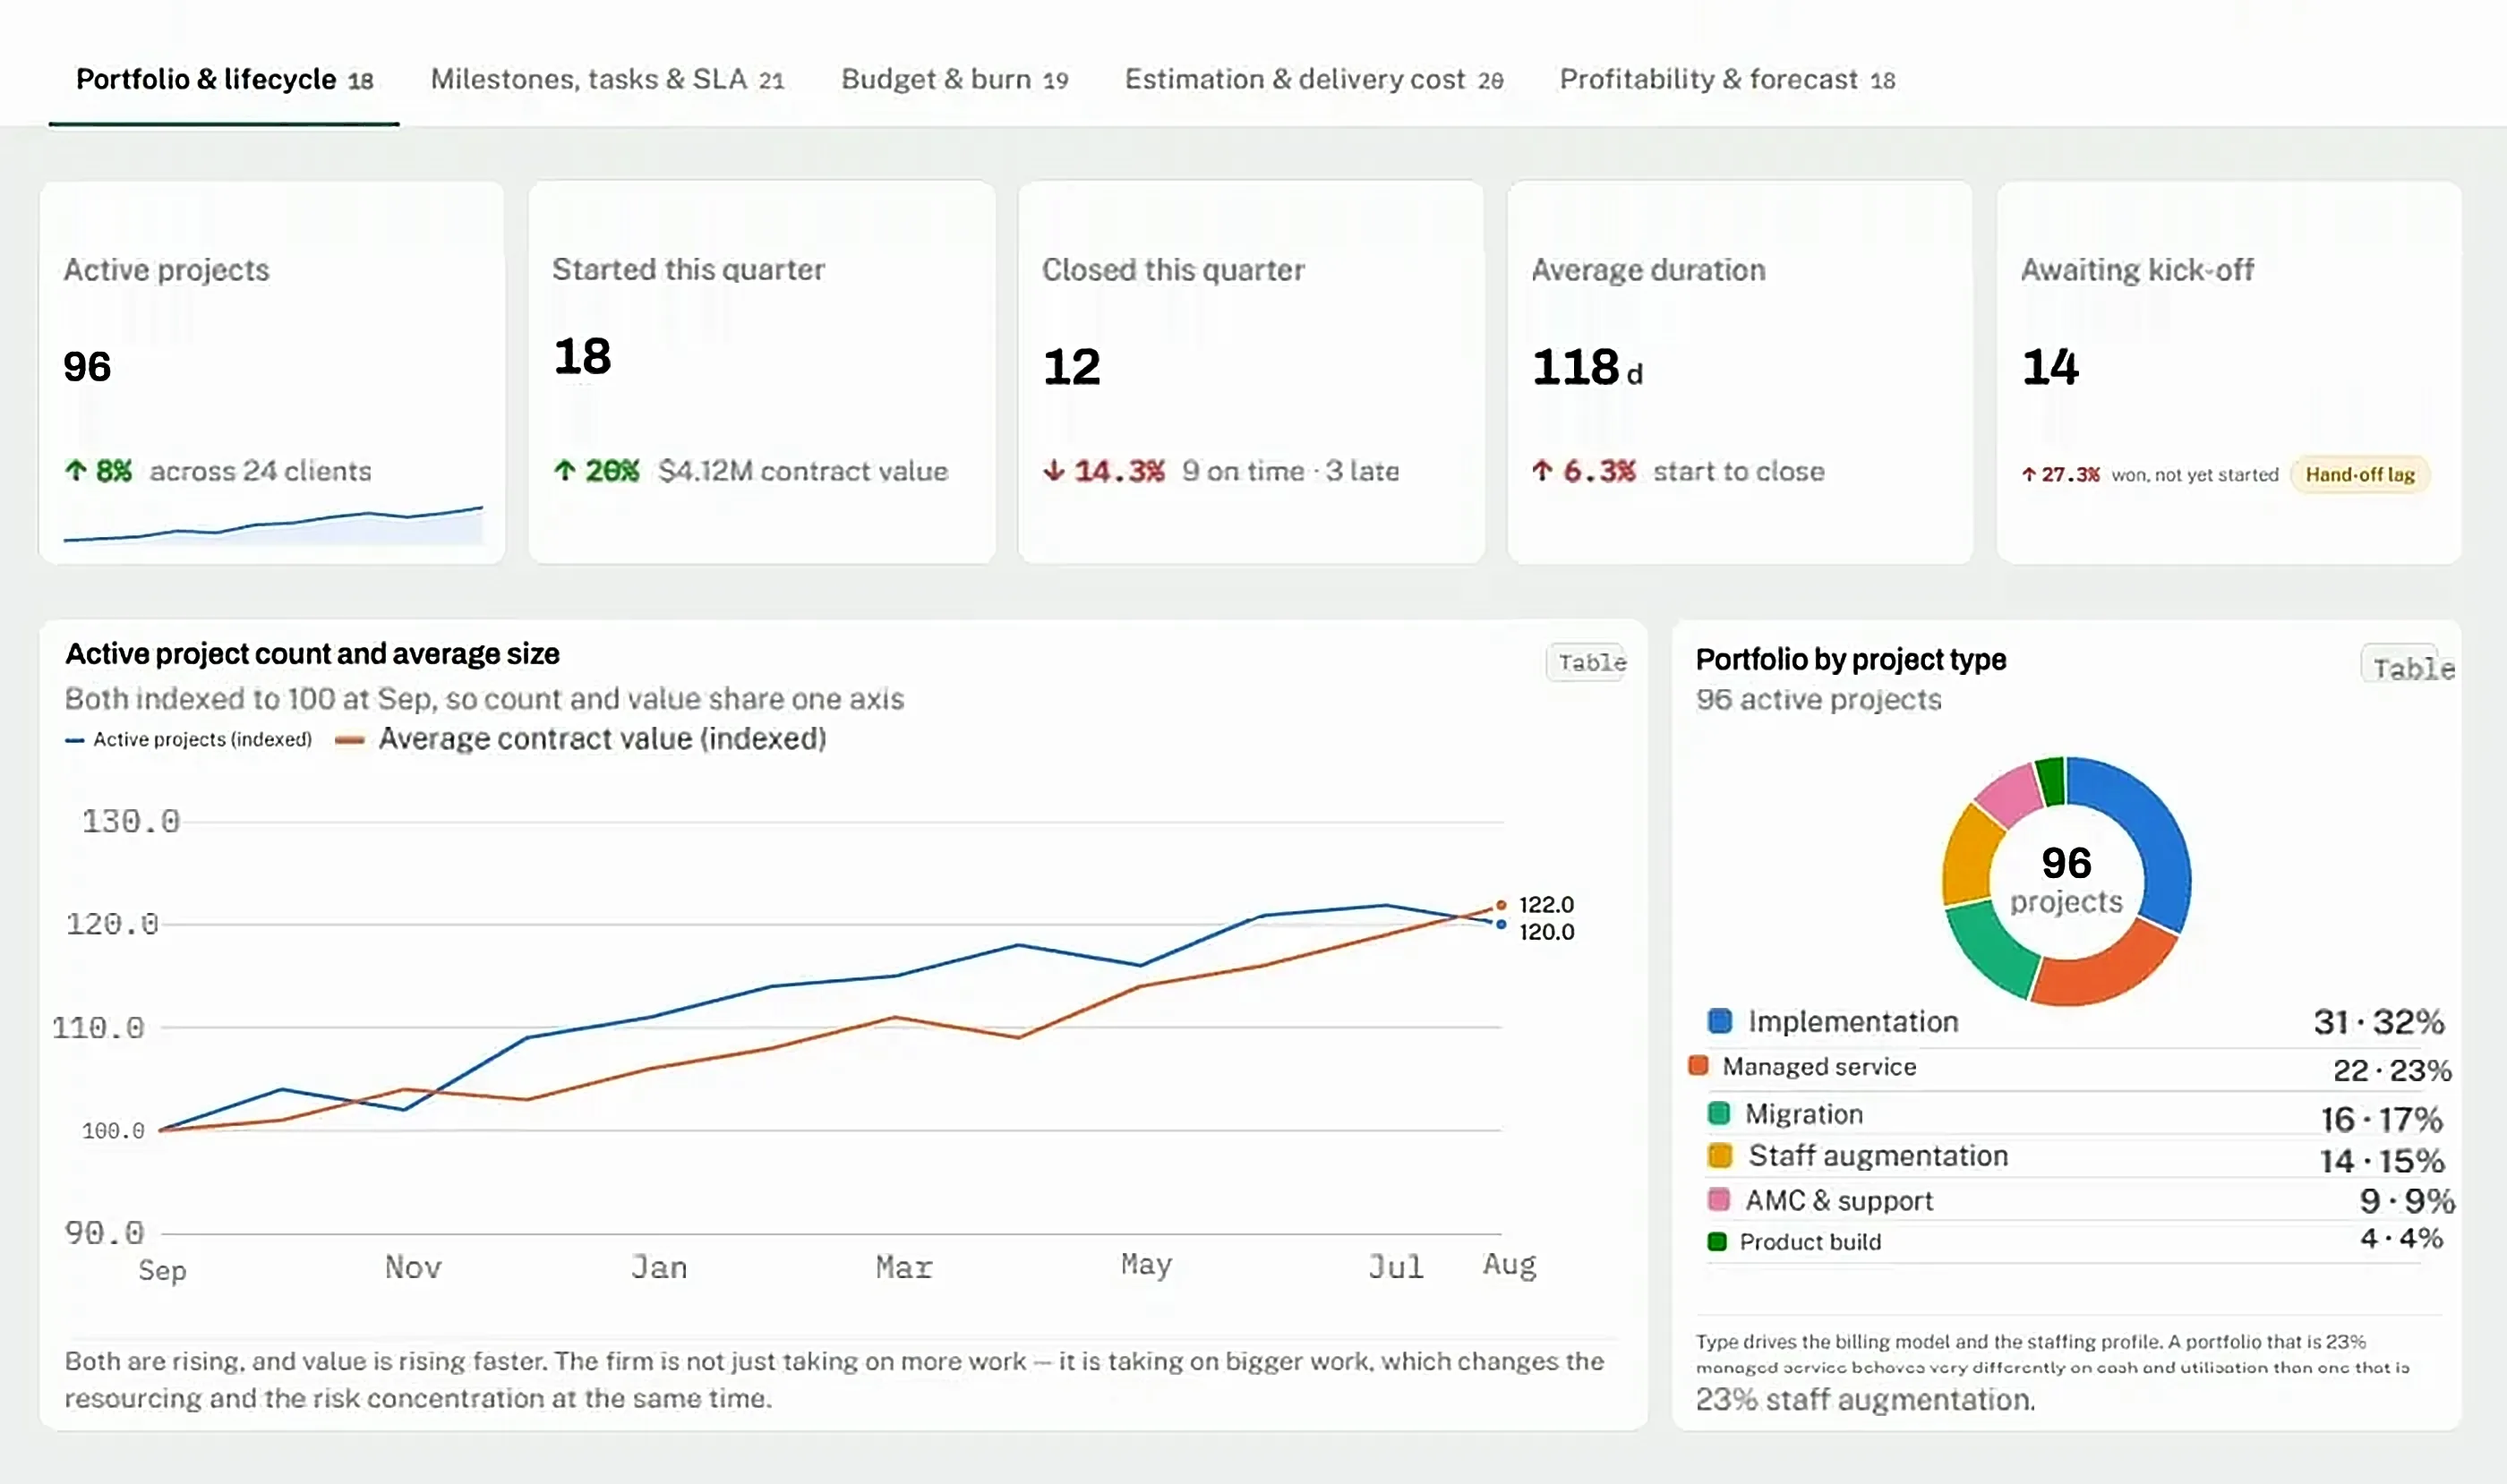2507x1484 pixels.
Task: Click the Migration green legend swatch
Action: pyautogui.click(x=1719, y=1114)
